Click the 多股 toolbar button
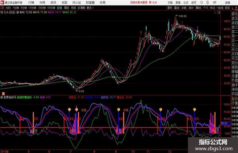Screen dimensions: 238x153 pyautogui.click(x=184, y=8)
